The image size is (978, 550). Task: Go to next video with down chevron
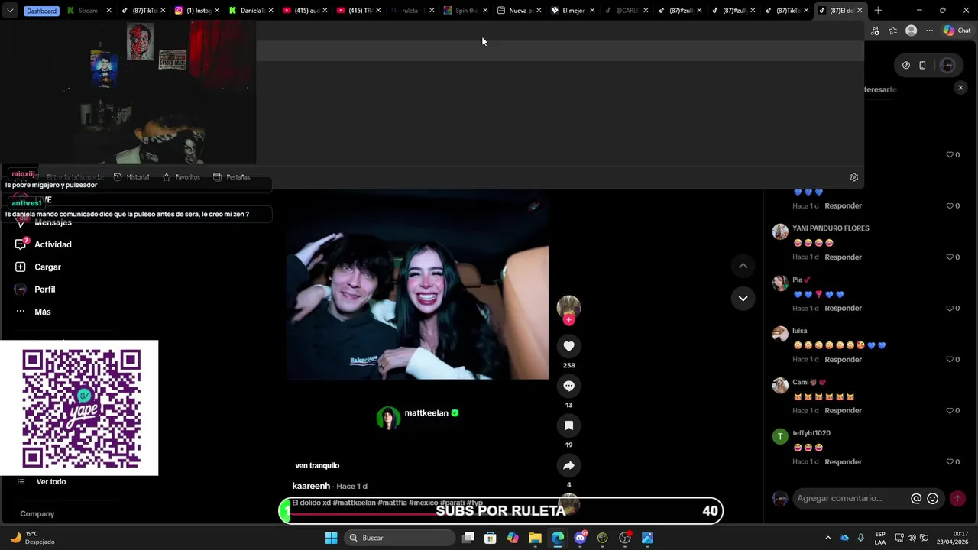tap(743, 298)
